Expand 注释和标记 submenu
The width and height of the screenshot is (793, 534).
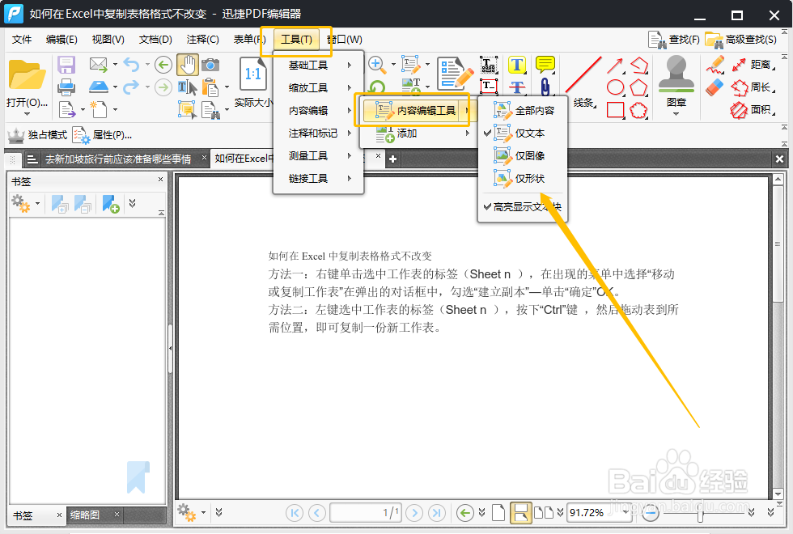pos(319,133)
